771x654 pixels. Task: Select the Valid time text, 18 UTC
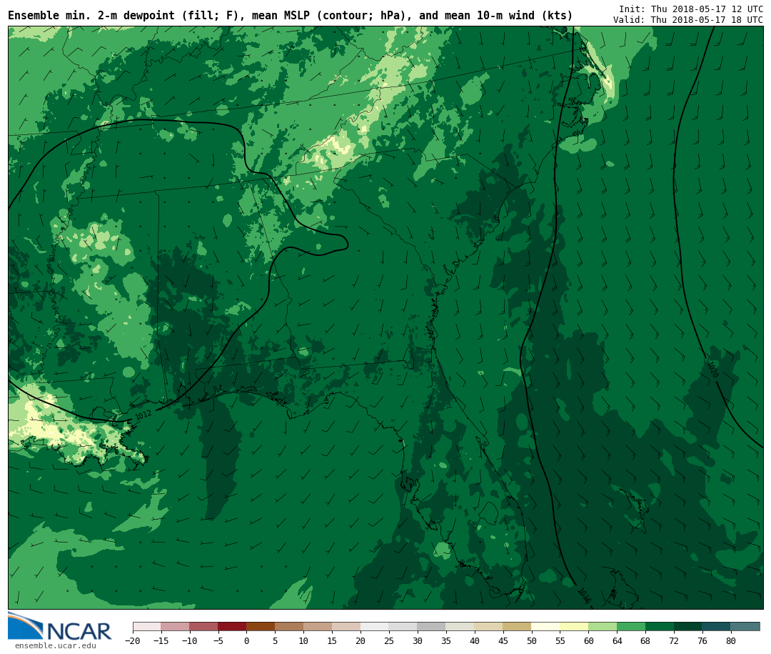[x=688, y=20]
